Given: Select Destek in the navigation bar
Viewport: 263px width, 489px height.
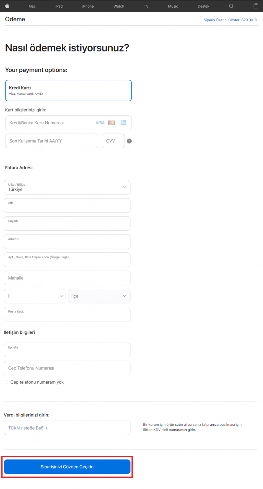Looking at the screenshot, I should [203, 6].
